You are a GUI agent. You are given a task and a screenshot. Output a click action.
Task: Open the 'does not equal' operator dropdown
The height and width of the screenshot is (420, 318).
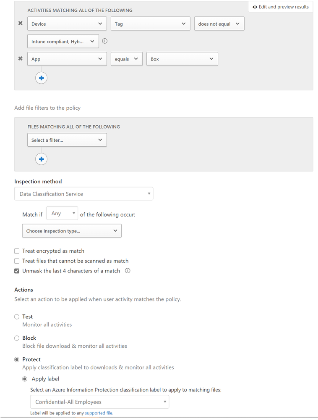point(219,24)
